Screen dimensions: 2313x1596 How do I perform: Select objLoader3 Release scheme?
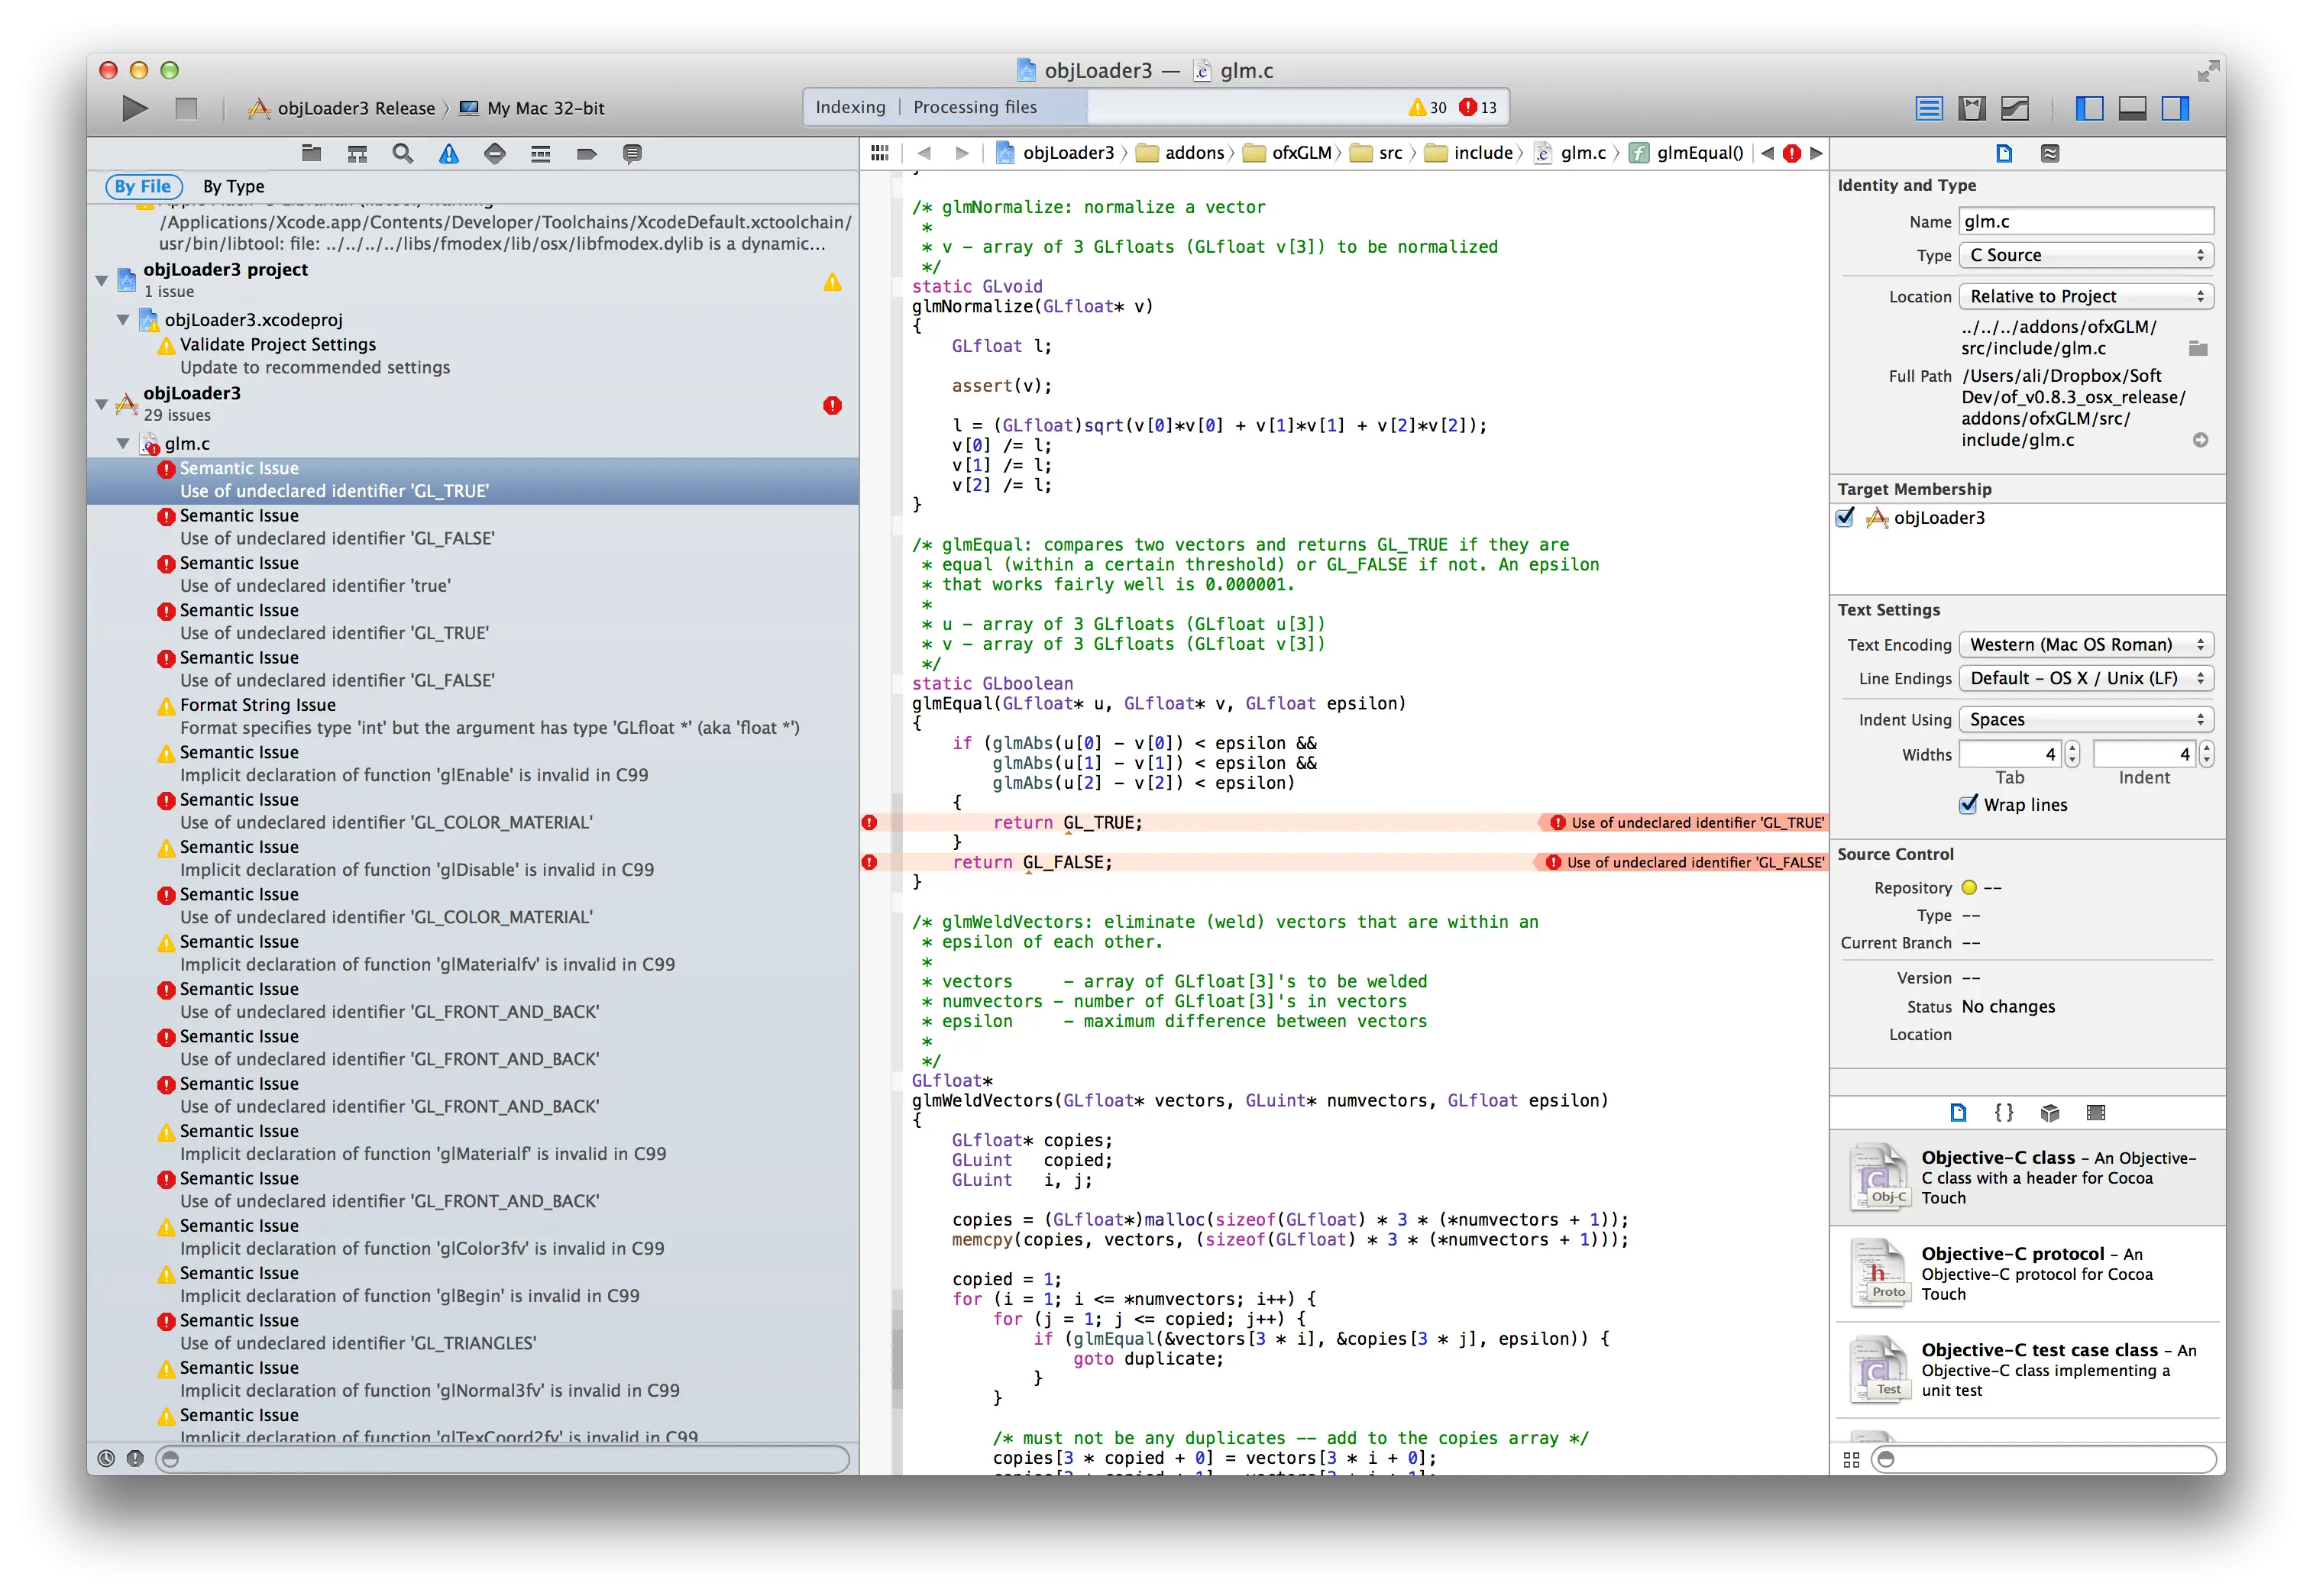tap(341, 108)
